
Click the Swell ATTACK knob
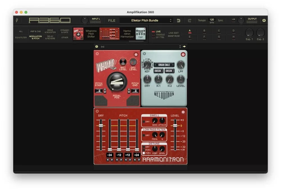162,120
